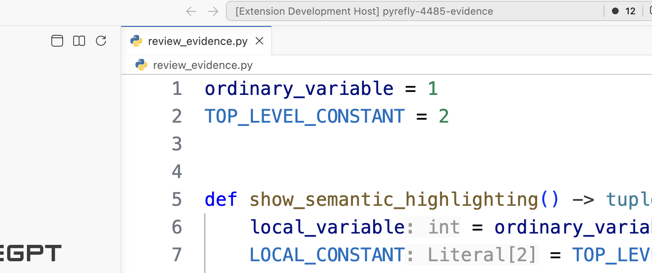Click the Python icon in the breadcrumb bar
652x273 pixels.
point(141,65)
